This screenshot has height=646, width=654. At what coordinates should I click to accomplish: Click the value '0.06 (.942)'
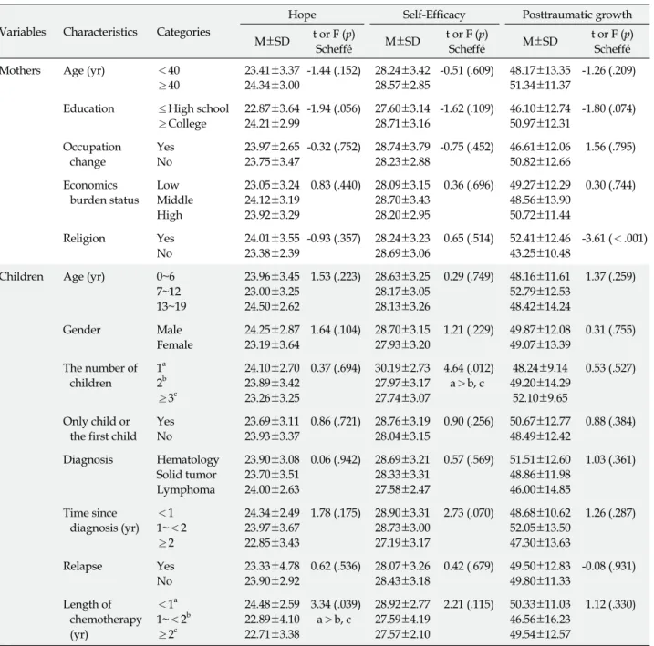pyautogui.click(x=336, y=460)
